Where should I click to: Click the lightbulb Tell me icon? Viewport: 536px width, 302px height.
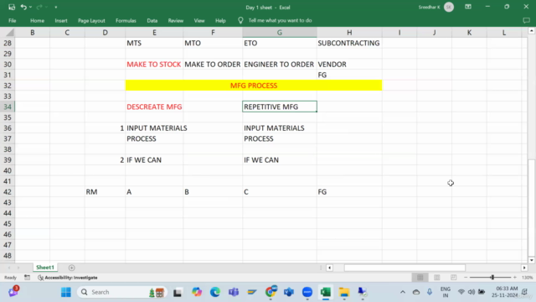pyautogui.click(x=240, y=20)
